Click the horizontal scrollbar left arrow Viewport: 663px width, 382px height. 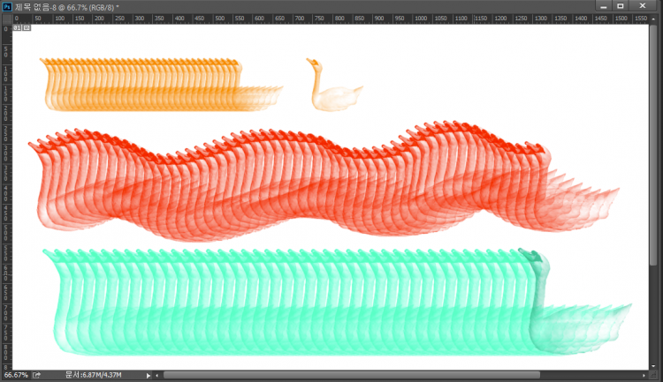pos(157,375)
